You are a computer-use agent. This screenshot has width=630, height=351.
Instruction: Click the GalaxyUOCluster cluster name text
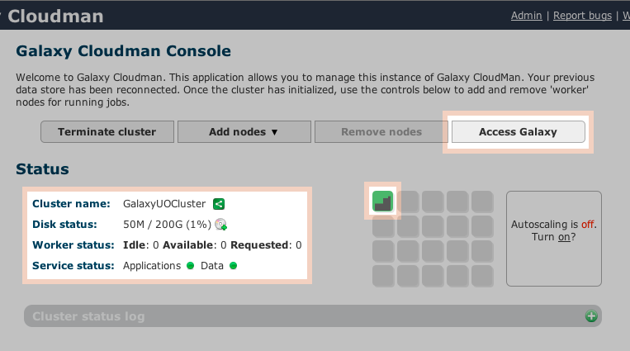point(164,204)
